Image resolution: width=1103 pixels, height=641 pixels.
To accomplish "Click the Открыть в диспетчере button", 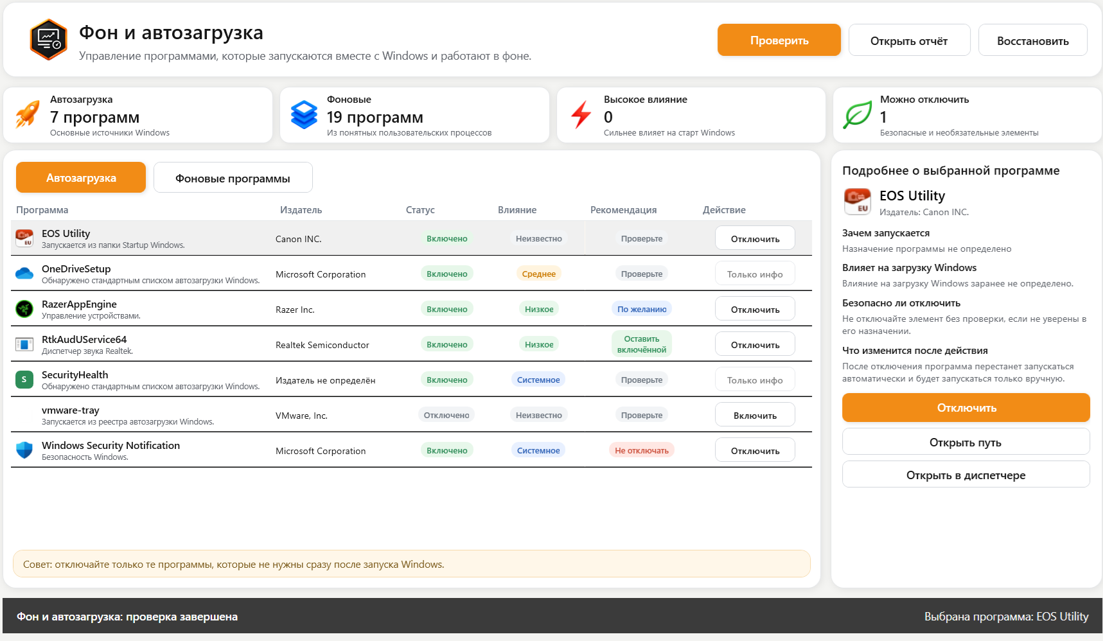I will pos(966,475).
